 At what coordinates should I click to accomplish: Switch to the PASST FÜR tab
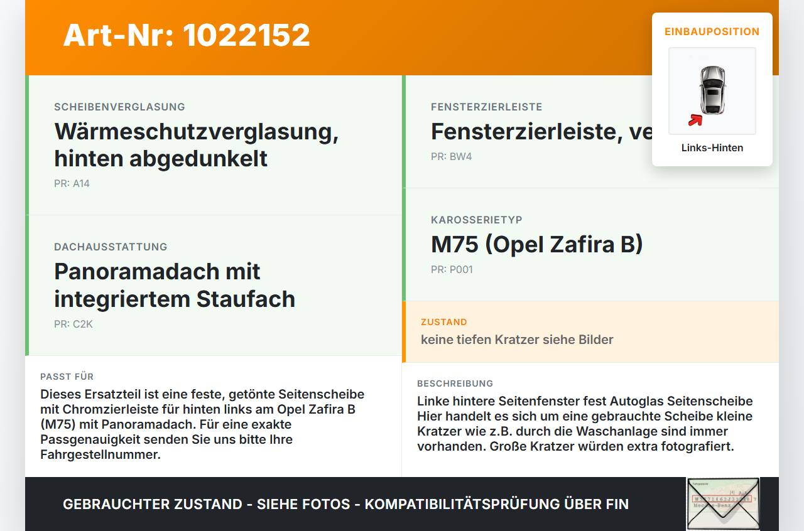pyautogui.click(x=67, y=377)
